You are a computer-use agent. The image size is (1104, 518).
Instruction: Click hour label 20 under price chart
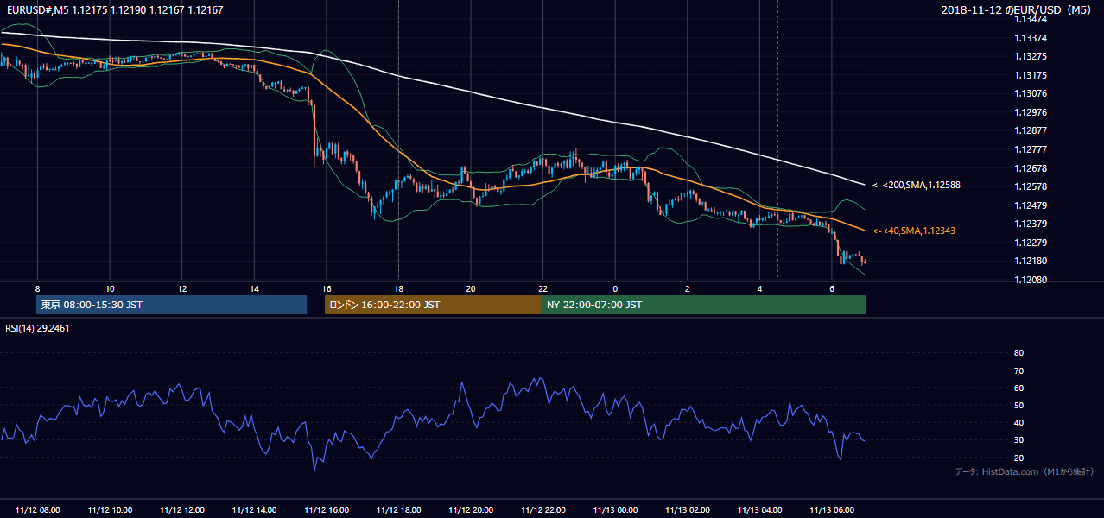471,288
